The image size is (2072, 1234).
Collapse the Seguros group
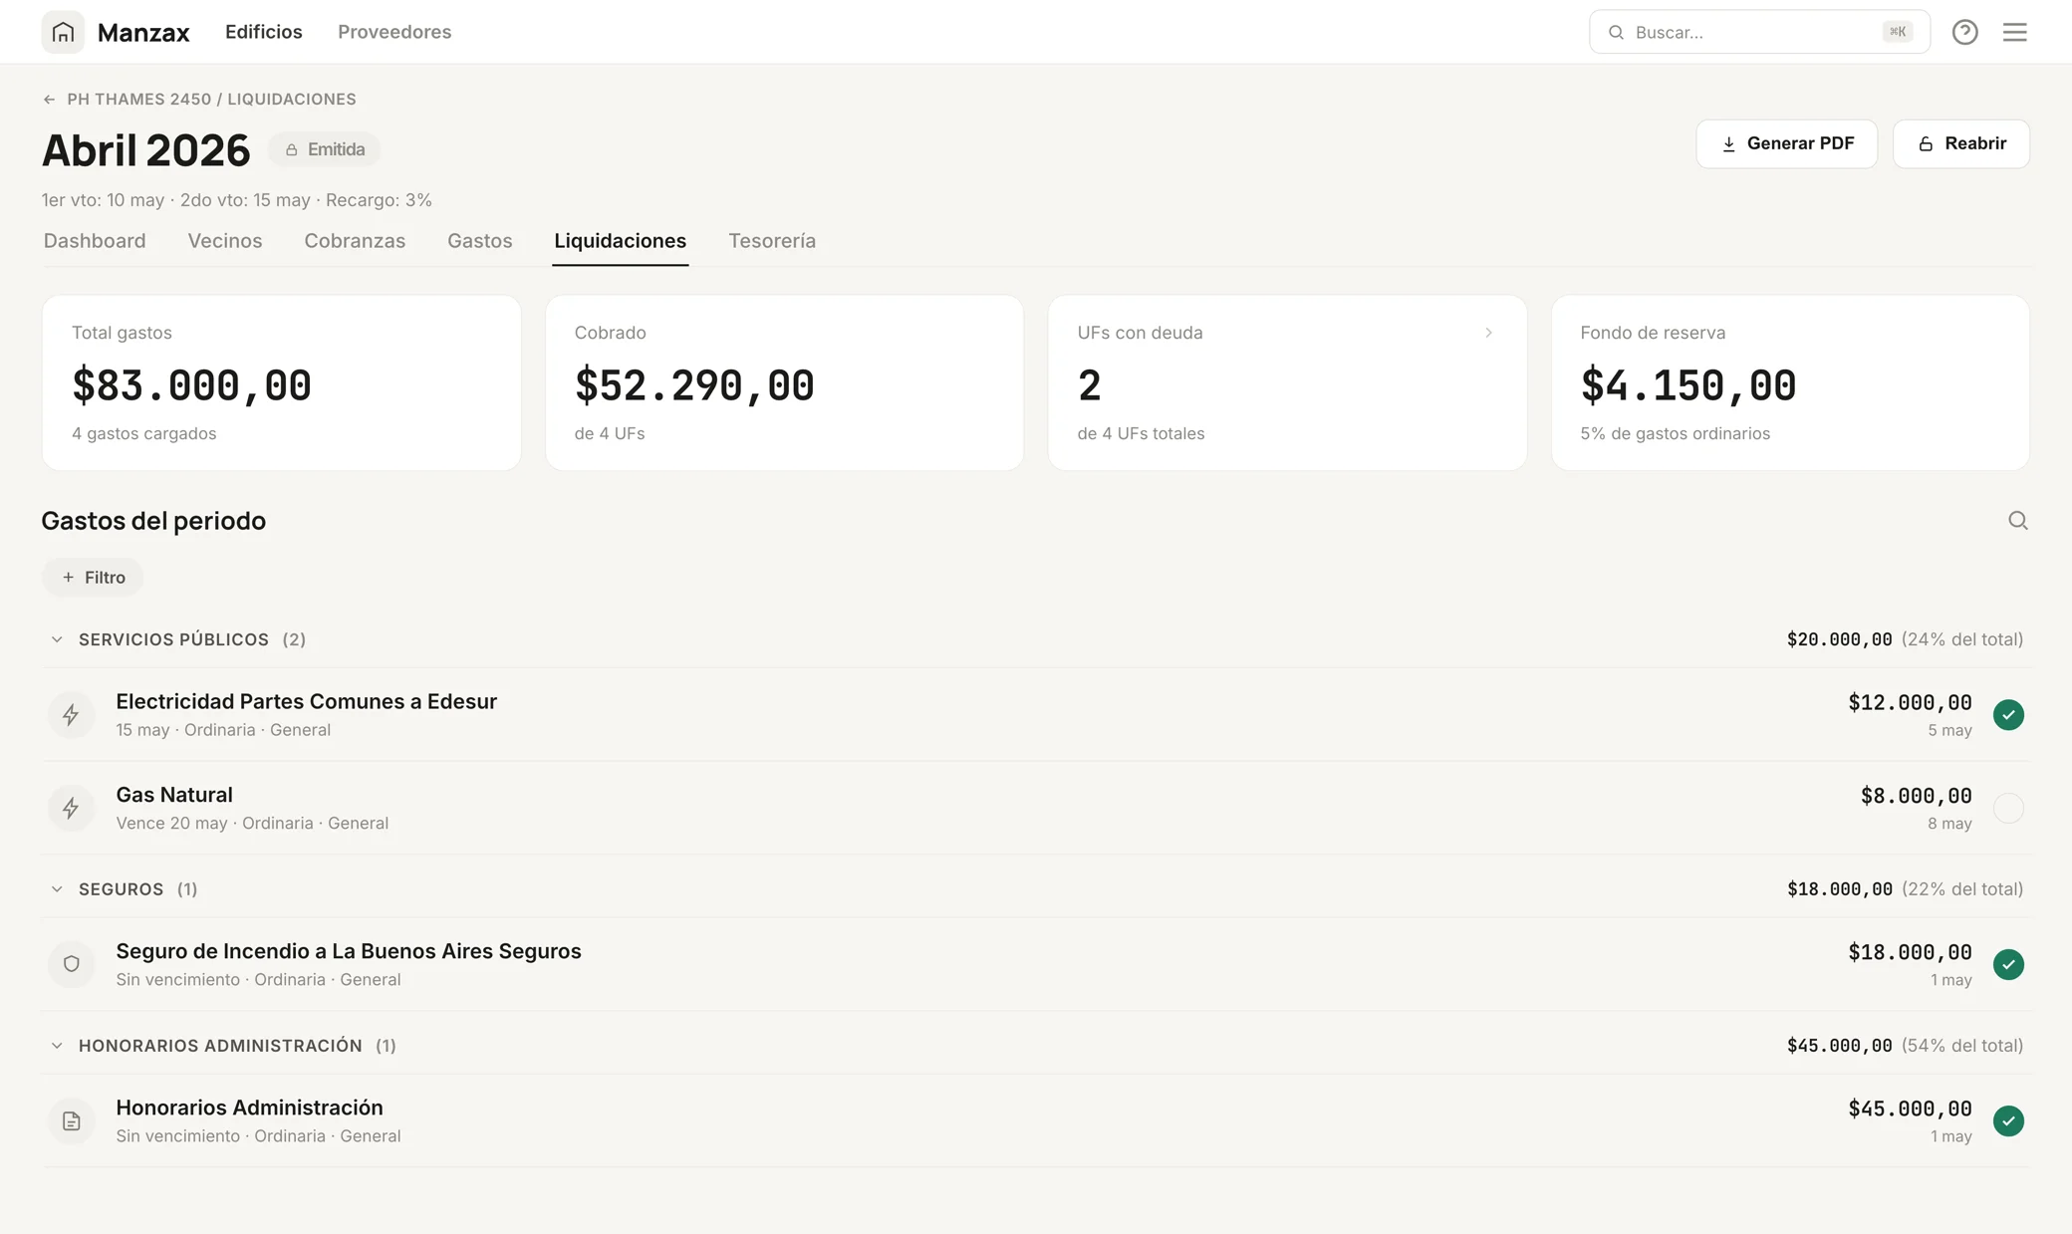[x=57, y=889]
